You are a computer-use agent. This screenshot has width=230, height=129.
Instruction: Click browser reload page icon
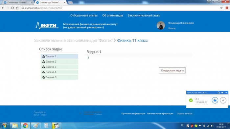tap(12, 8)
